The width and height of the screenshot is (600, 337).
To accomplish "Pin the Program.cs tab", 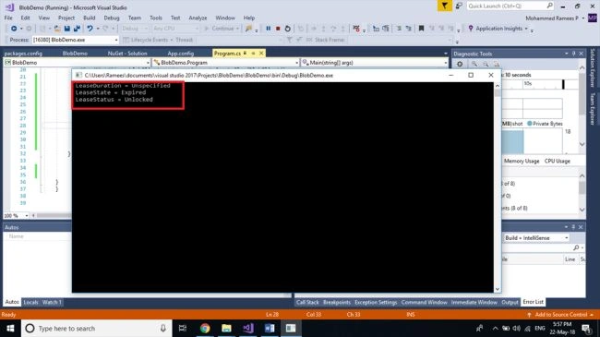I will click(x=253, y=54).
